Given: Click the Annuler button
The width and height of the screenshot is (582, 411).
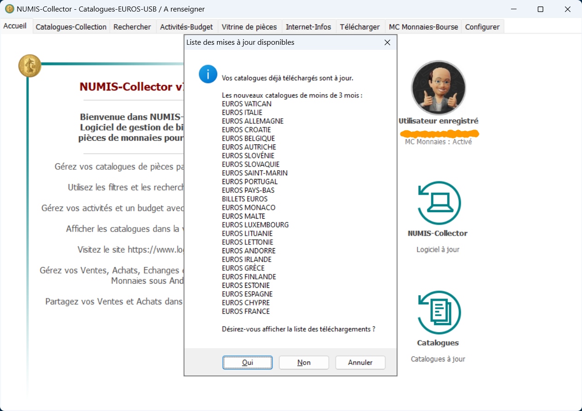Looking at the screenshot, I should click(x=360, y=363).
